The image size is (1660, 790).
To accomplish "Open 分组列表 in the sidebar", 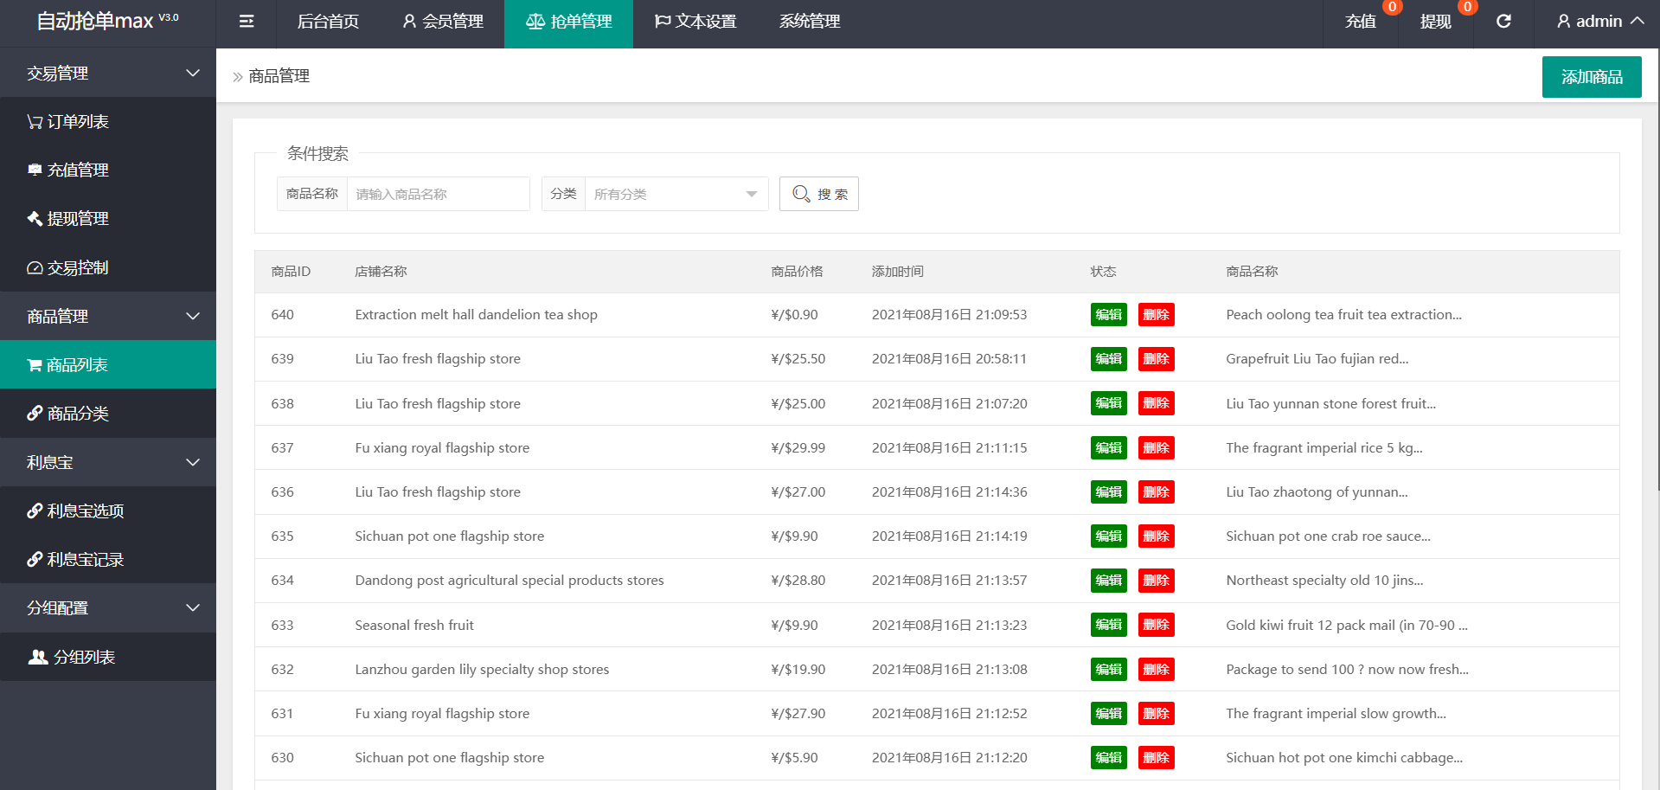I will [73, 658].
